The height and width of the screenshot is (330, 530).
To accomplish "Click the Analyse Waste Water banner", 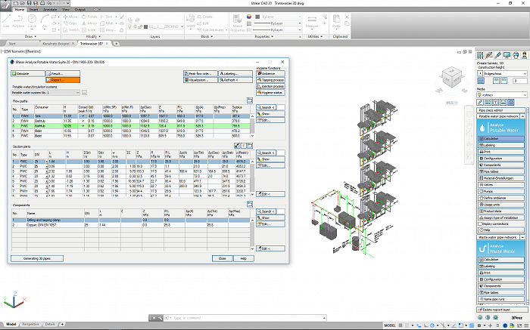I will pyautogui.click(x=501, y=248).
